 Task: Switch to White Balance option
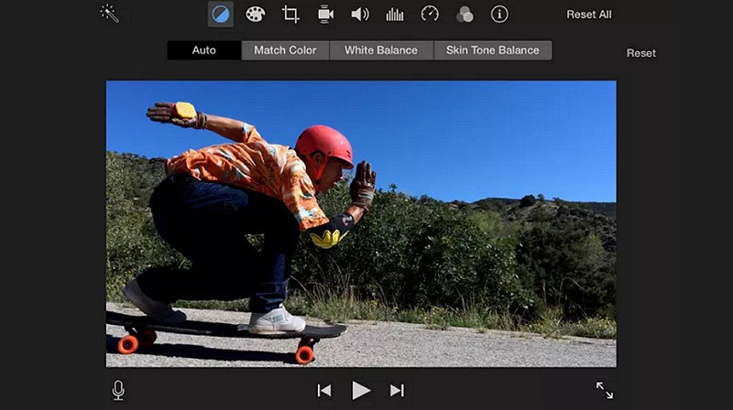tap(381, 50)
